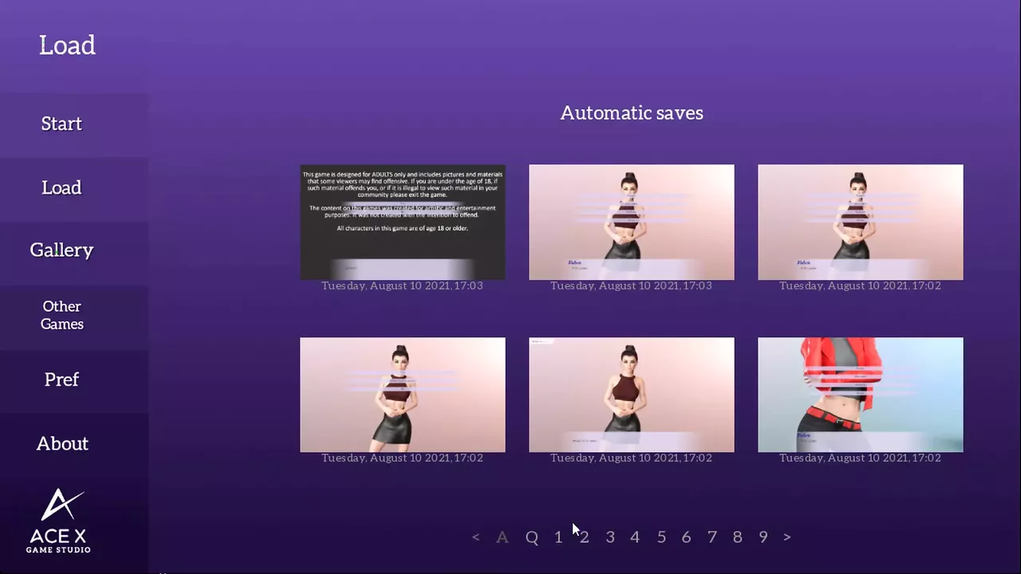Viewport: 1021px width, 574px height.
Task: Go to save page 9
Action: tap(763, 537)
